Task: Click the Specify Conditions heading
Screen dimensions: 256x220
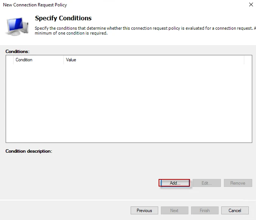Action: 63,18
